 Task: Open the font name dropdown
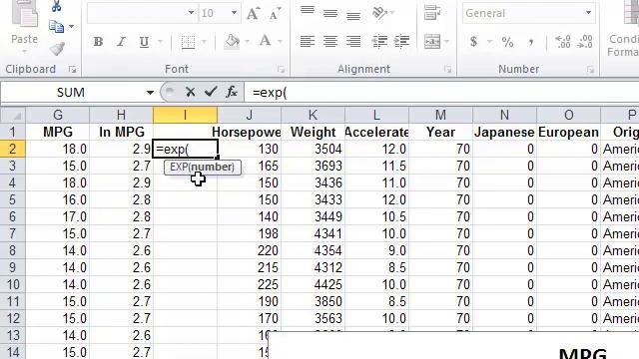(191, 13)
